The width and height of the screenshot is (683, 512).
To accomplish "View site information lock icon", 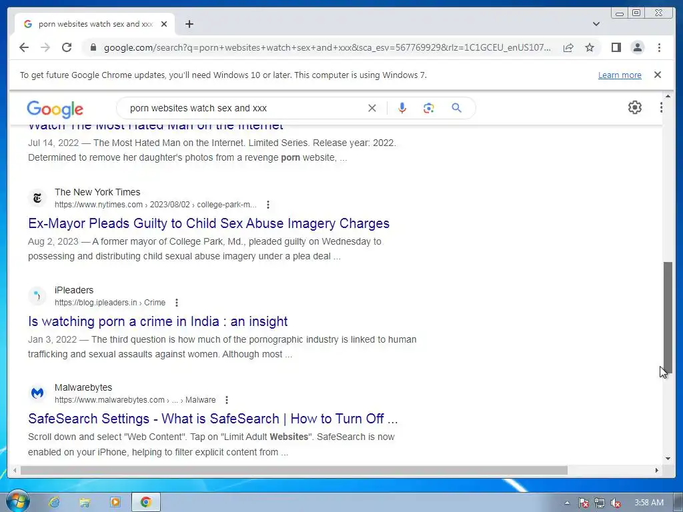I will 93,47.
